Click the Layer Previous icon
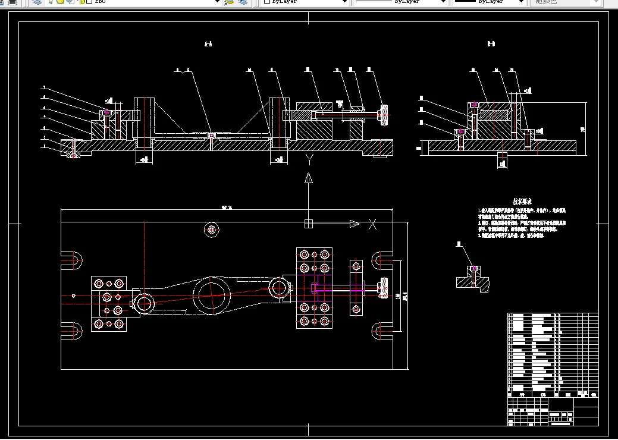618x440 pixels. [x=243, y=2]
